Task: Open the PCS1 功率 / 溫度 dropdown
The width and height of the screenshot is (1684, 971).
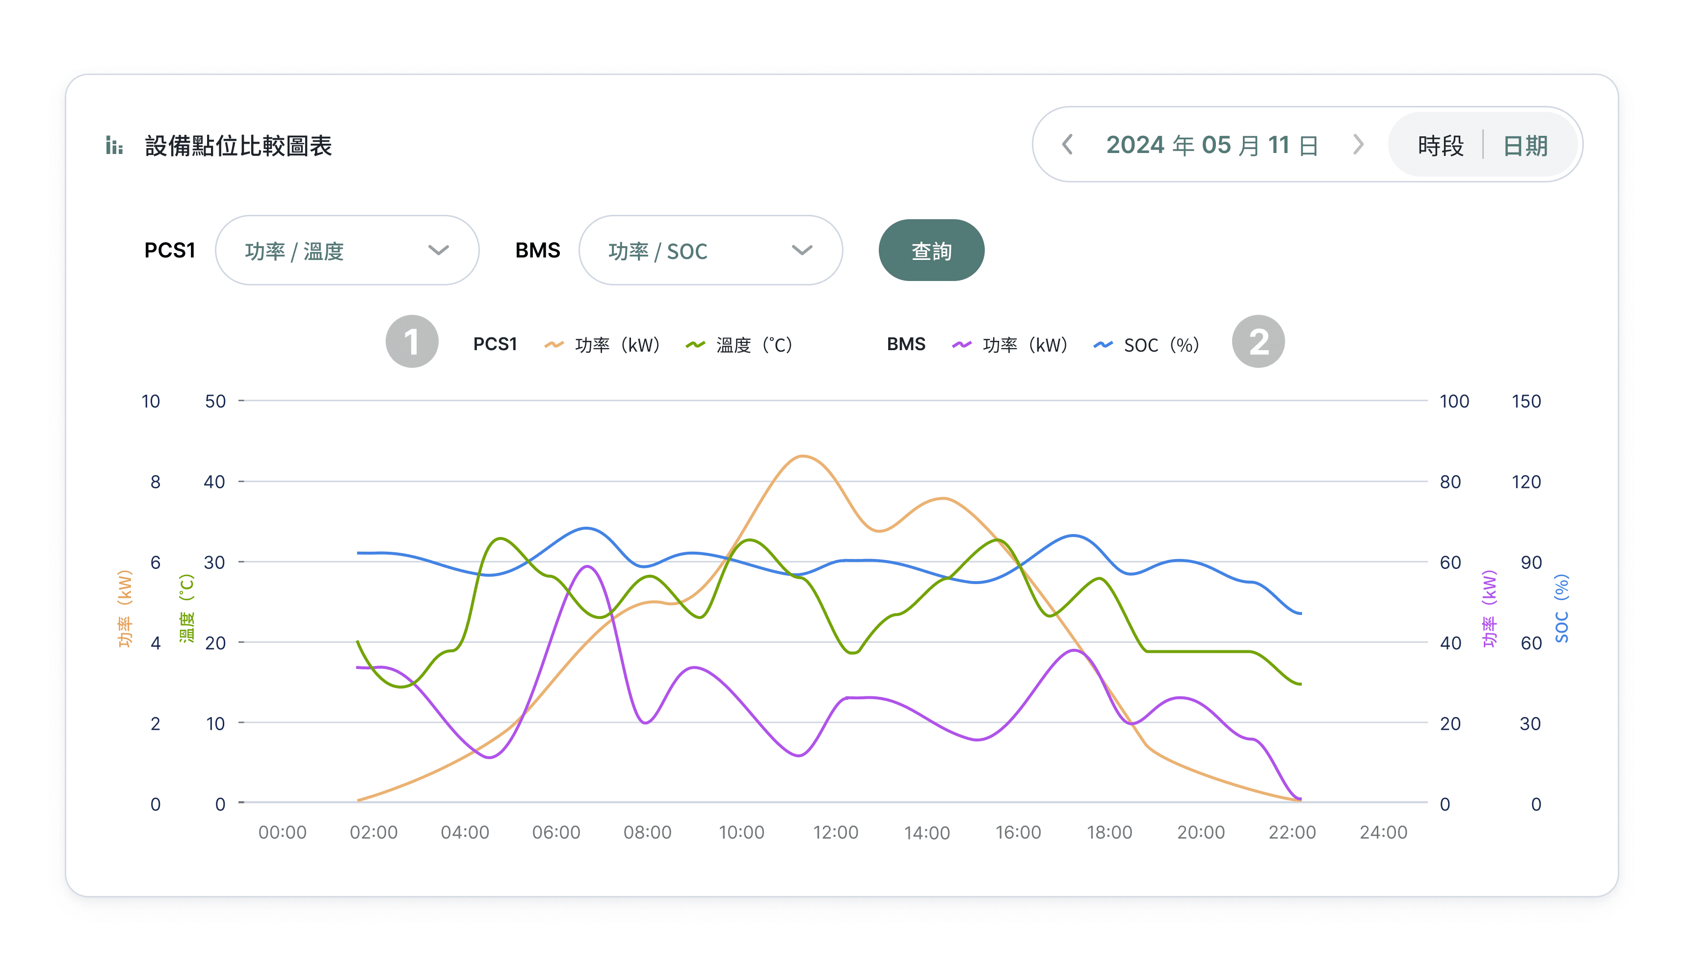Action: pyautogui.click(x=347, y=250)
